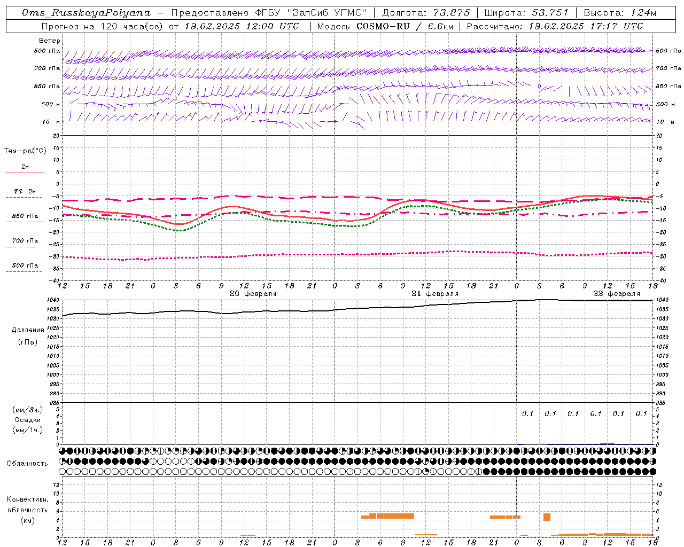The width and height of the screenshot is (684, 547).
Task: Click the 700 гПа temperature legend entry
Action: (25, 241)
